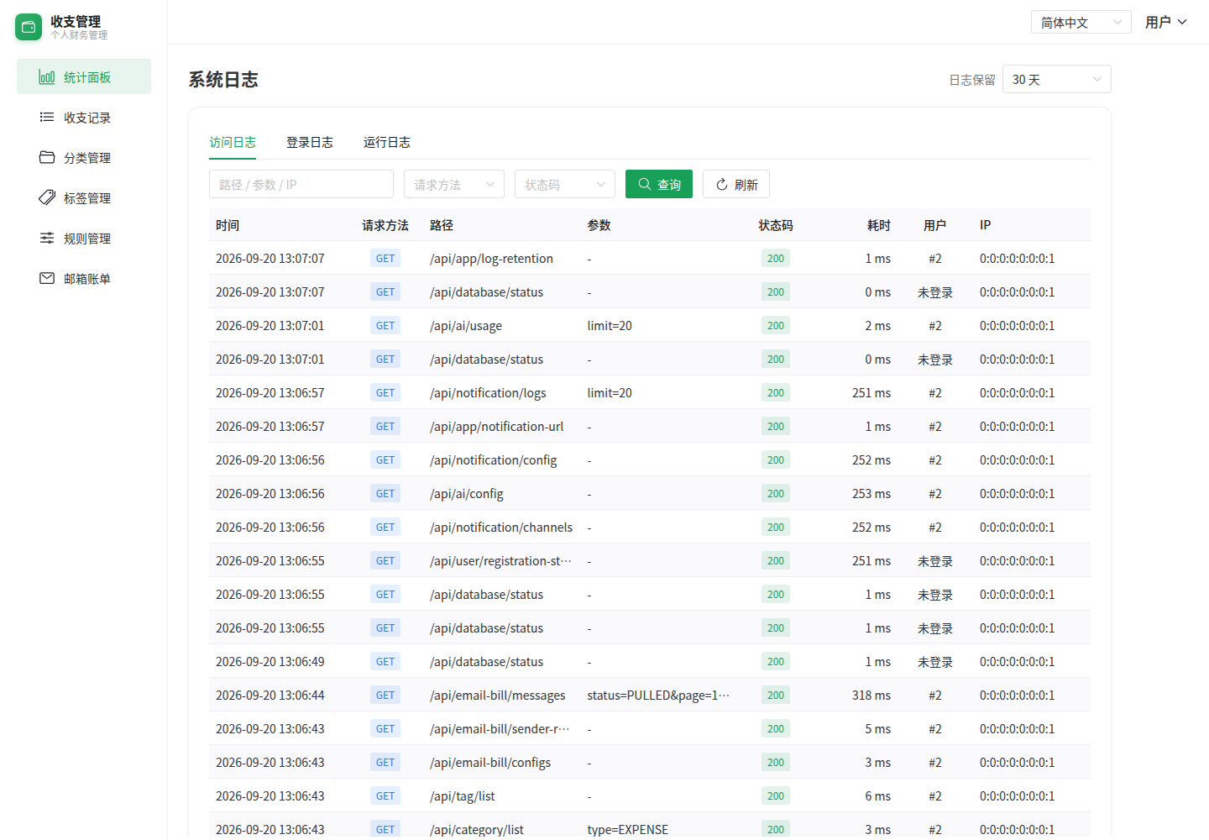Click the tag icon beside 标签管理
This screenshot has height=840, width=1209.
pyautogui.click(x=47, y=198)
